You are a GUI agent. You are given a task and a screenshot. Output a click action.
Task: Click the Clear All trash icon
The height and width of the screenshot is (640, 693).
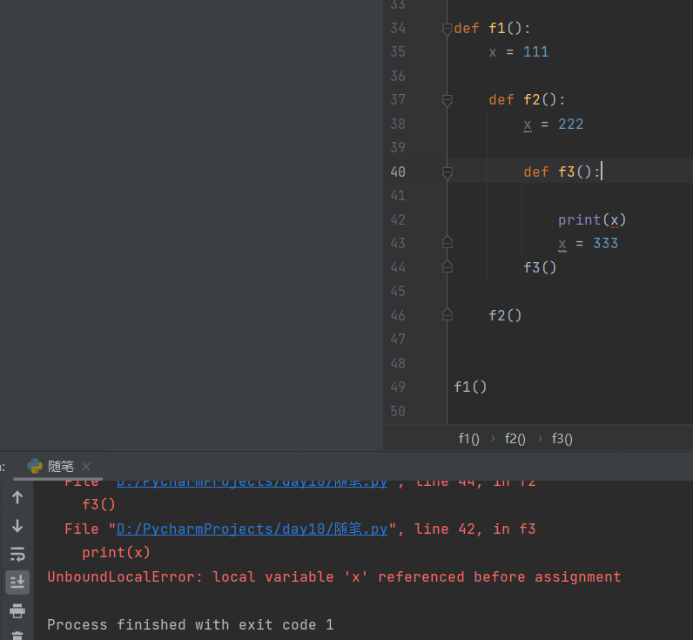[17, 636]
